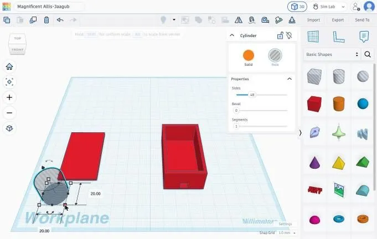Viewport: 377px width, 239px height.
Task: Open the workplane Settings button
Action: point(285,224)
